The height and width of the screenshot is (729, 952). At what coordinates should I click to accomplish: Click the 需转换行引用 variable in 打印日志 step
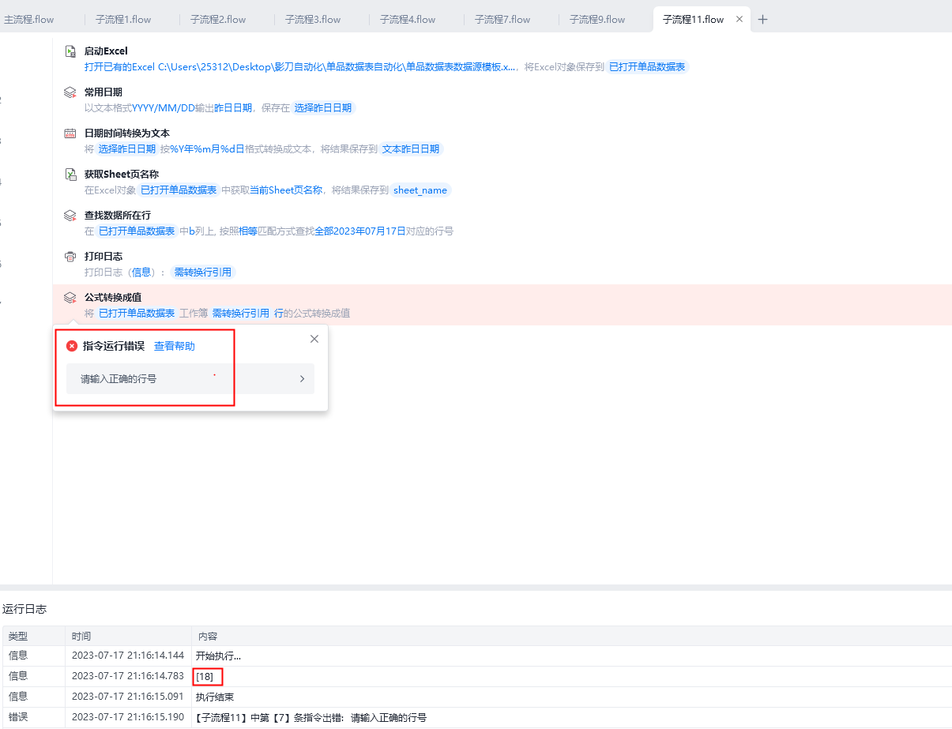coord(203,272)
